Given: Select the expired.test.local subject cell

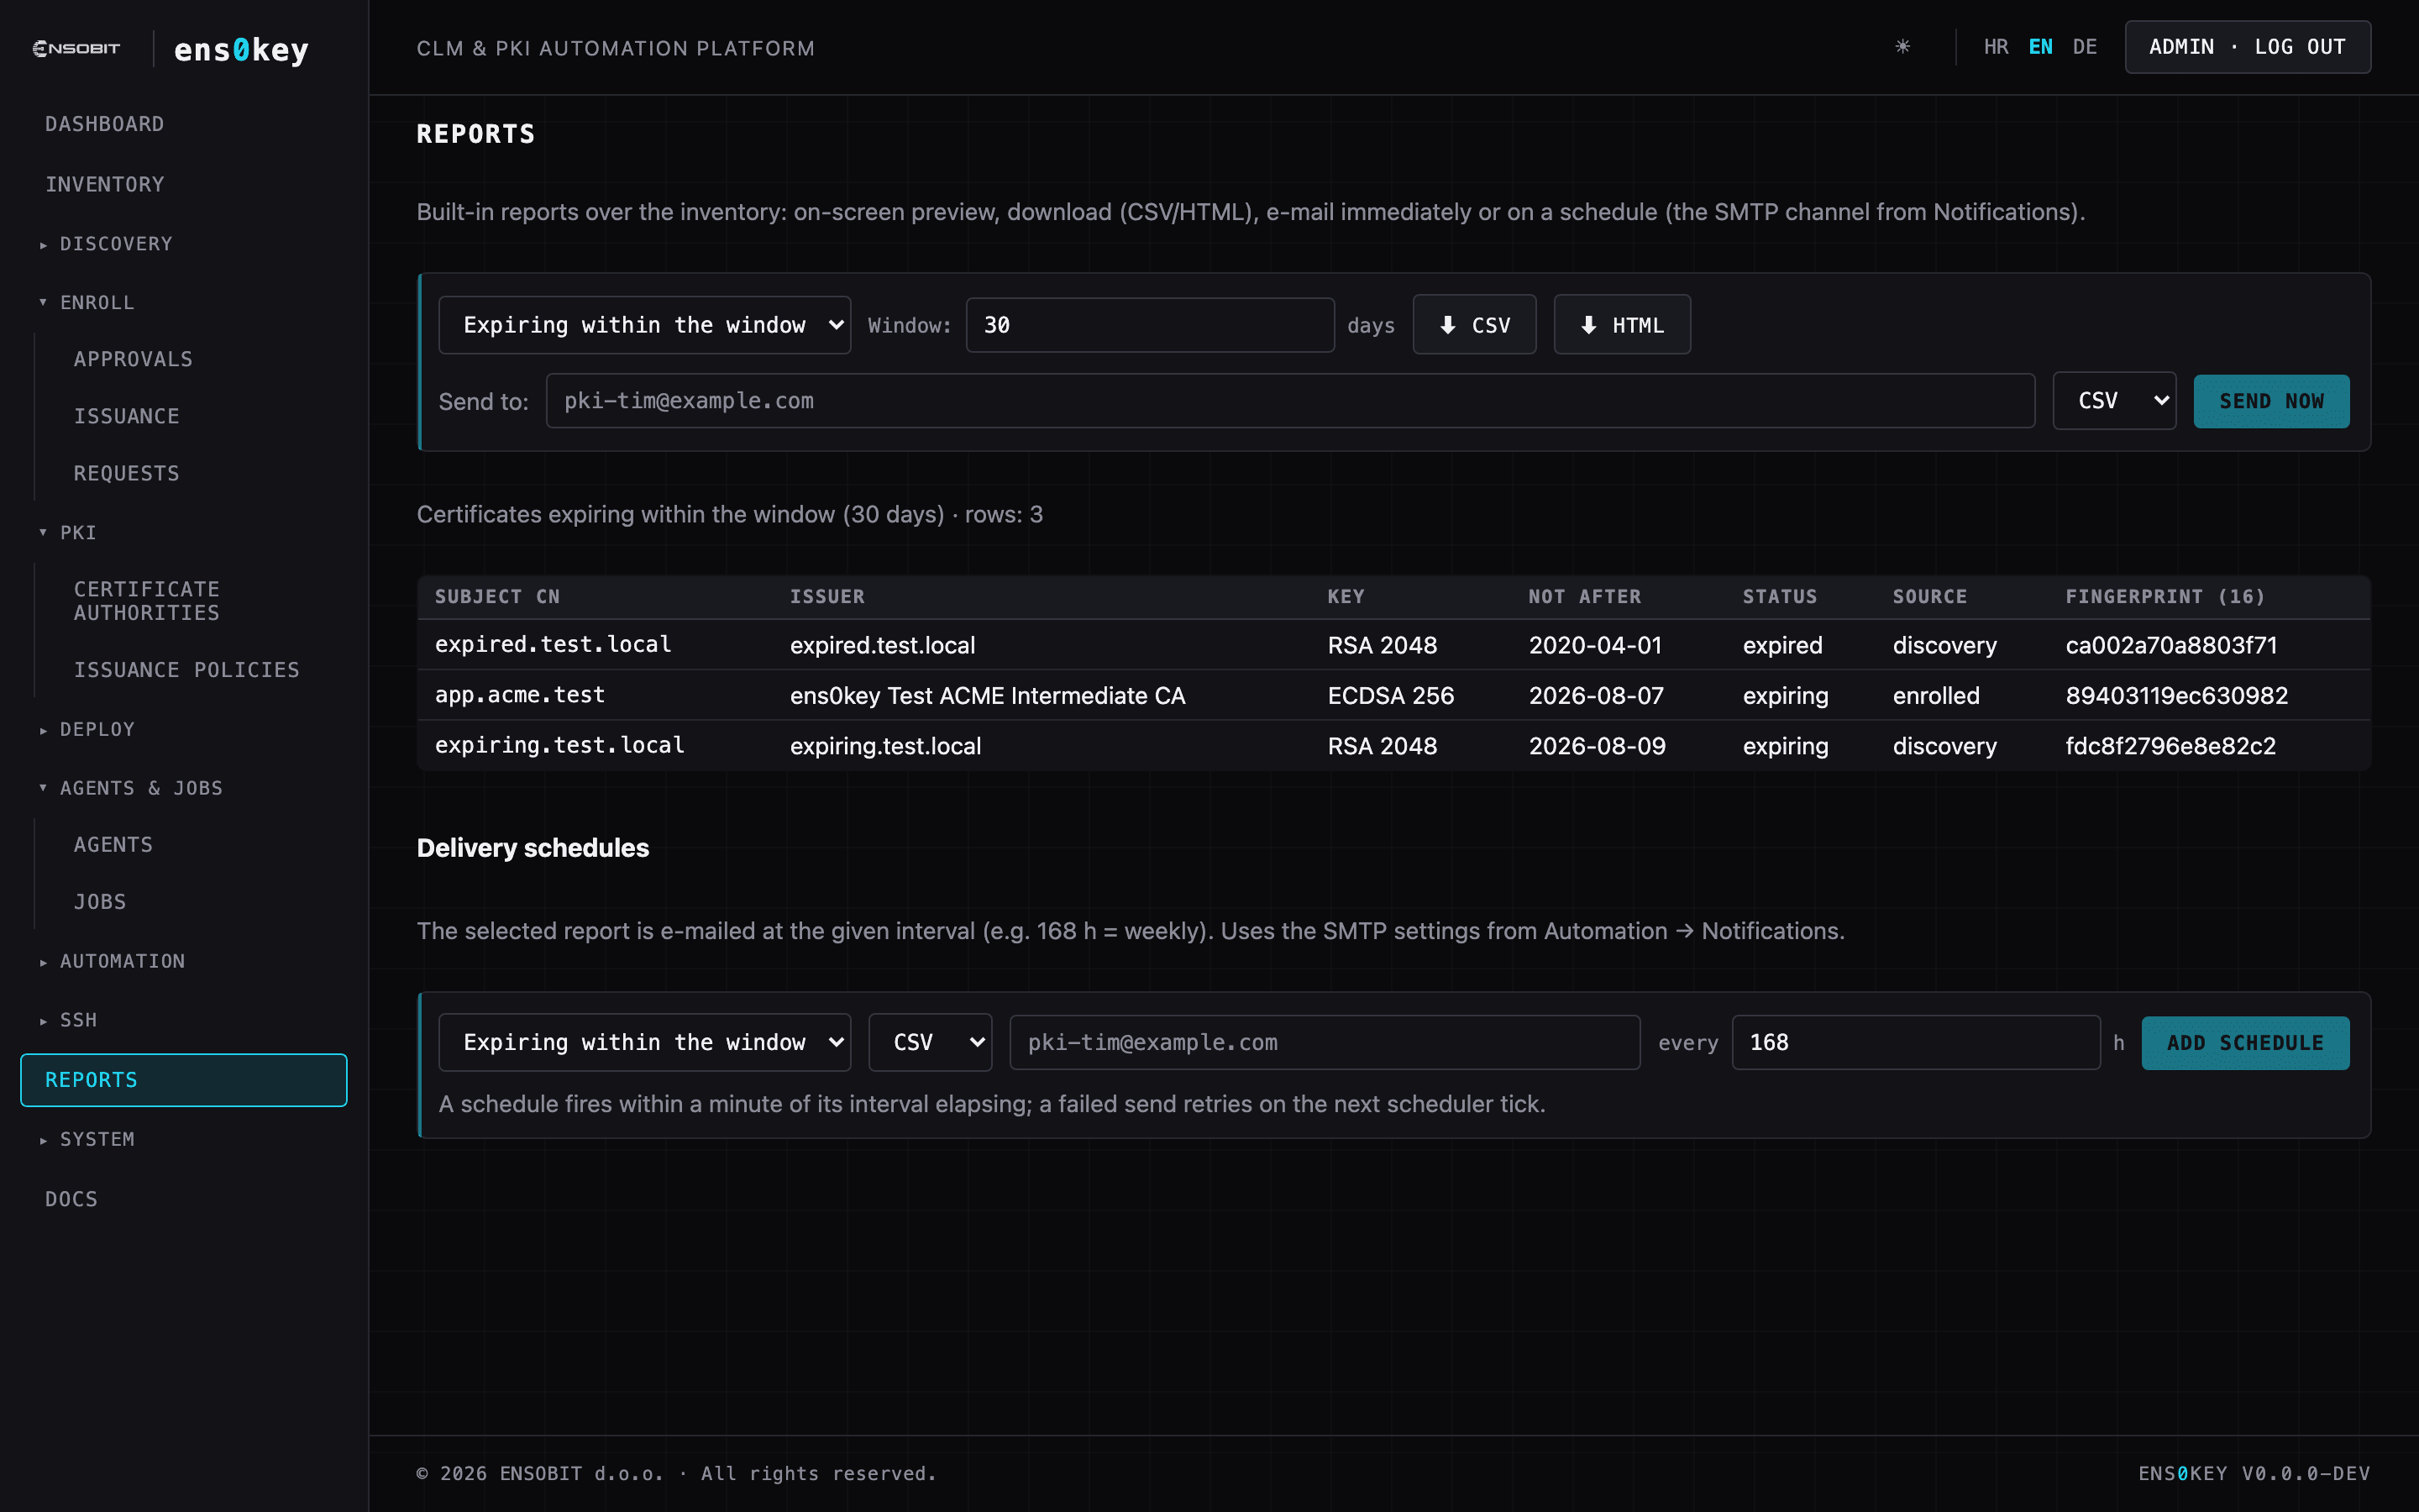Looking at the screenshot, I should [553, 645].
